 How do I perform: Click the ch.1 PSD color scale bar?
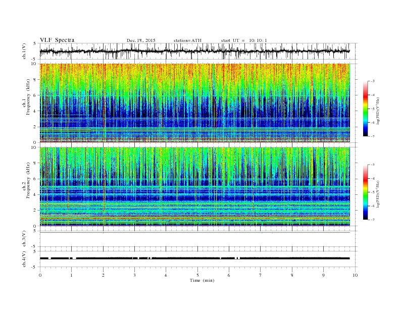(x=365, y=109)
